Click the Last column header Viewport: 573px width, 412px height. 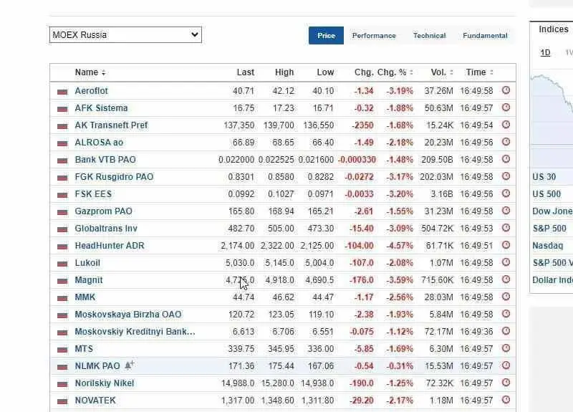tap(245, 72)
